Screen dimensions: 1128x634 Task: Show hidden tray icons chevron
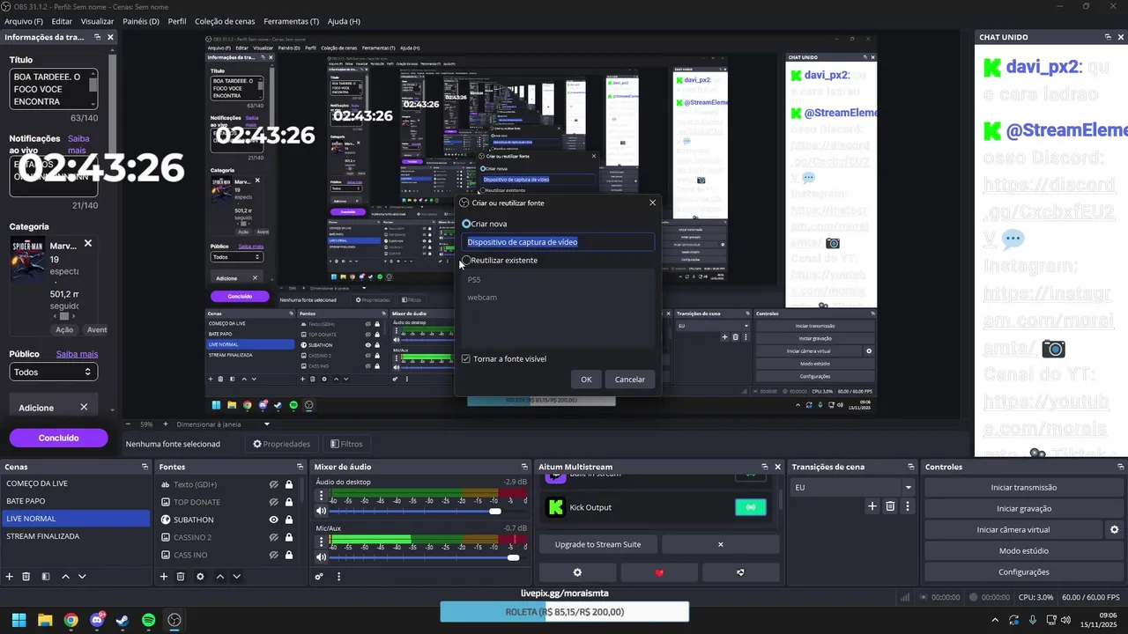pyautogui.click(x=995, y=620)
